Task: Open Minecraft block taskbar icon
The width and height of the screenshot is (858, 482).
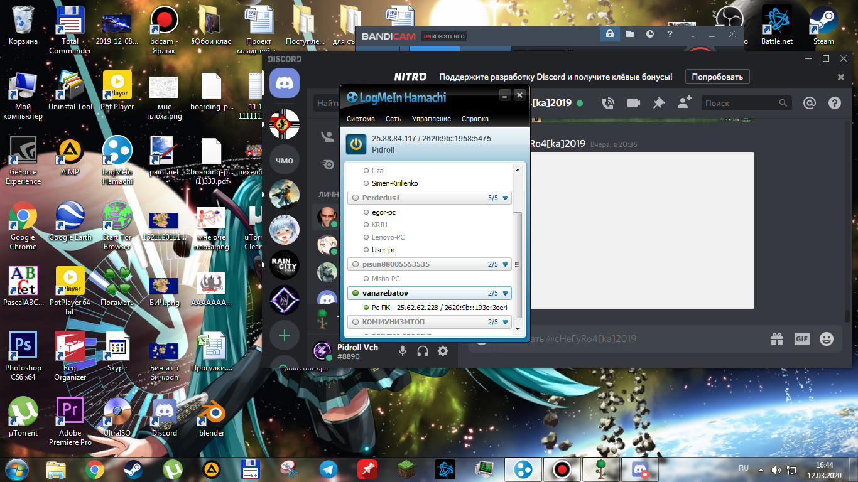Action: (406, 469)
